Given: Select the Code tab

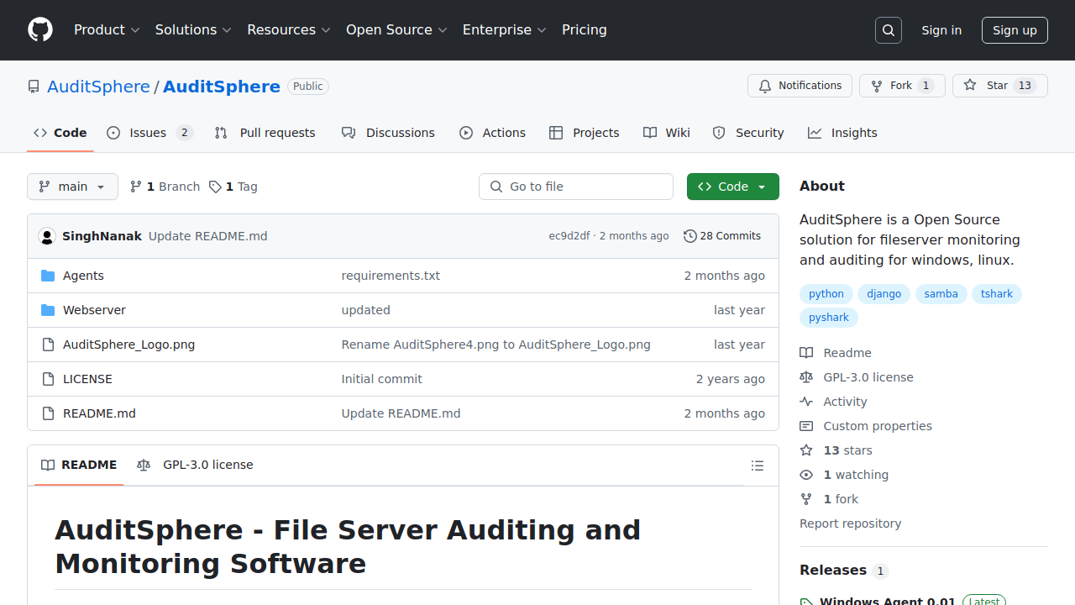Looking at the screenshot, I should (x=60, y=133).
